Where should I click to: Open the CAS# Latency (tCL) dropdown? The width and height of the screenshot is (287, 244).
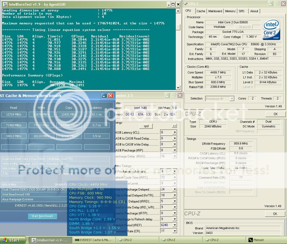click(x=175, y=132)
